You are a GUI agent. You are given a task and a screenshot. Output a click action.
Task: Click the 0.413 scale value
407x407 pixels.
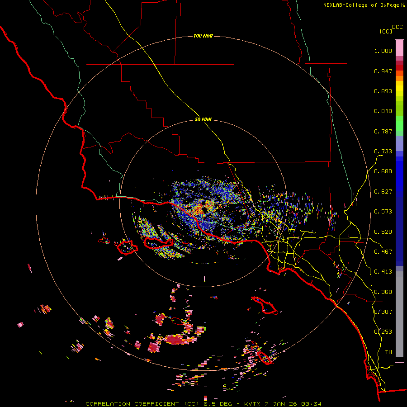(383, 272)
